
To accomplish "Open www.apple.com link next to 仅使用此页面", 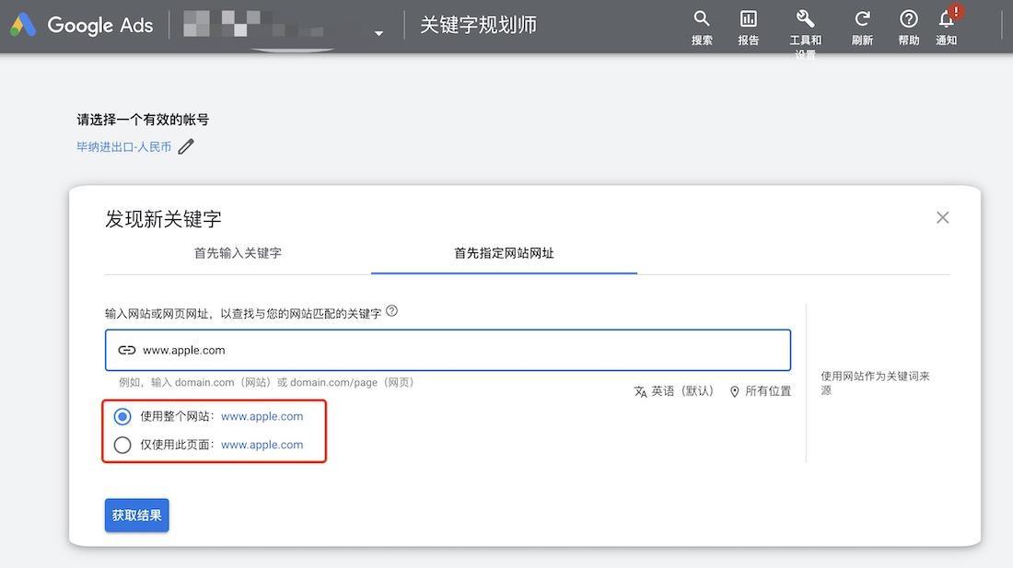I will pos(262,445).
